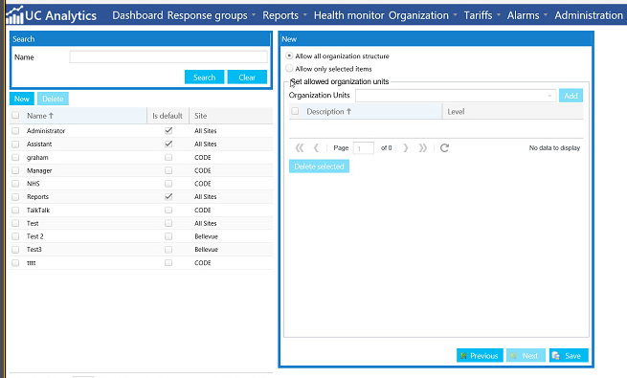Click the UC Analytics logo icon
627x378 pixels.
click(14, 15)
